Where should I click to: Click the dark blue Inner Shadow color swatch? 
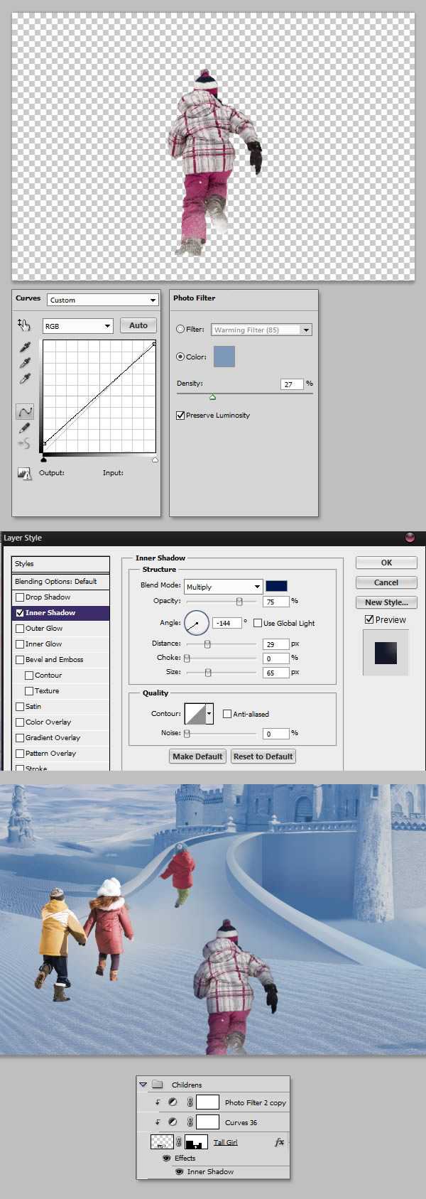[x=276, y=586]
